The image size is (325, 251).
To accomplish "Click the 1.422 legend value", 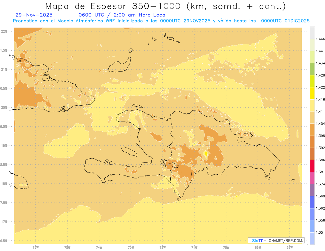I will click(x=320, y=87).
